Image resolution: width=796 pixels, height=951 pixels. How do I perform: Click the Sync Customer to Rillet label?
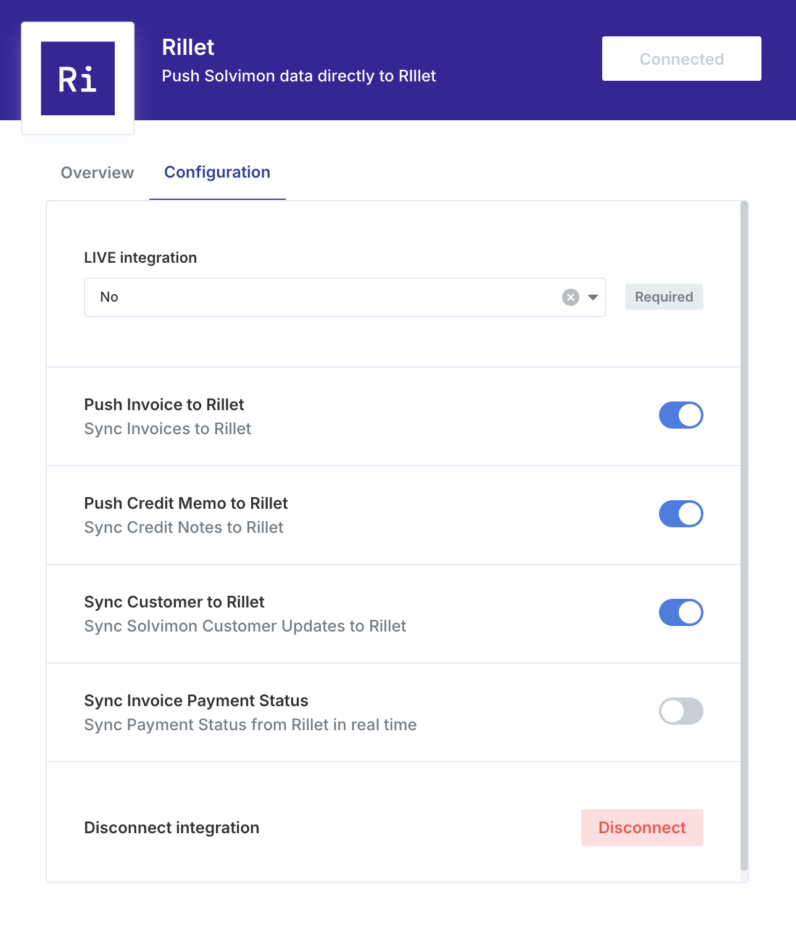pyautogui.click(x=175, y=602)
